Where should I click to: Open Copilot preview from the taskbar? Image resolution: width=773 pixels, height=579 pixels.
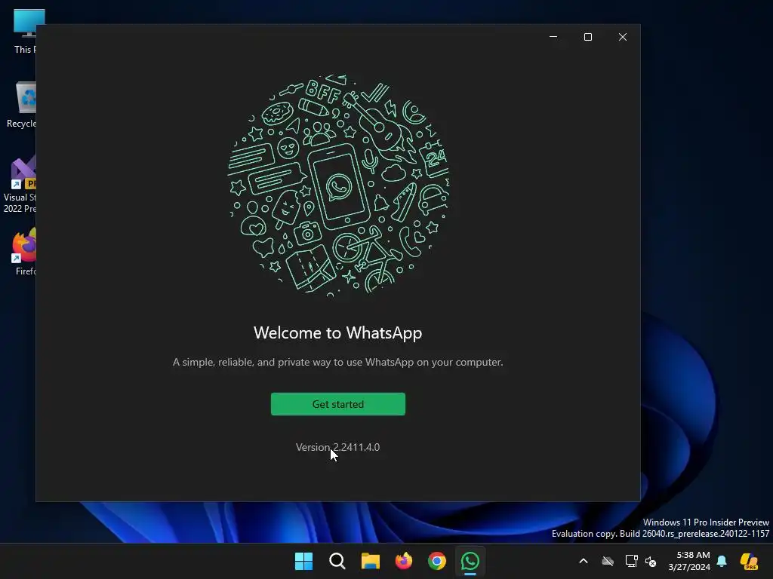click(x=749, y=561)
